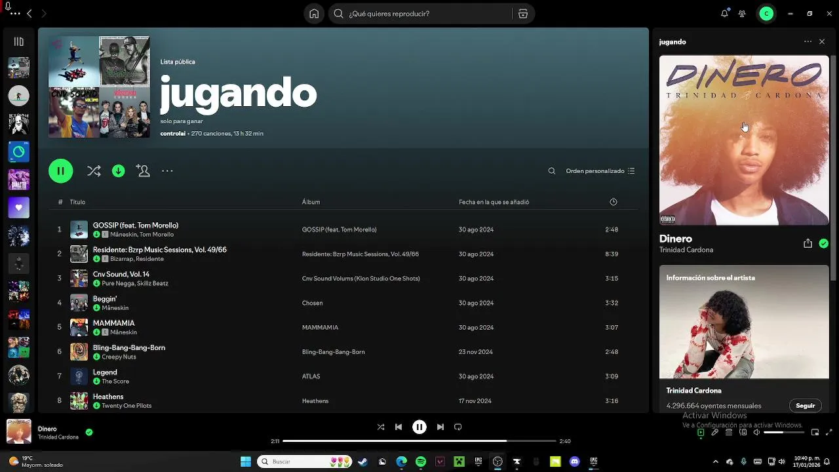Open Liked Songs heart playlist in sidebar
Viewport: 839px width, 472px height.
click(18, 207)
